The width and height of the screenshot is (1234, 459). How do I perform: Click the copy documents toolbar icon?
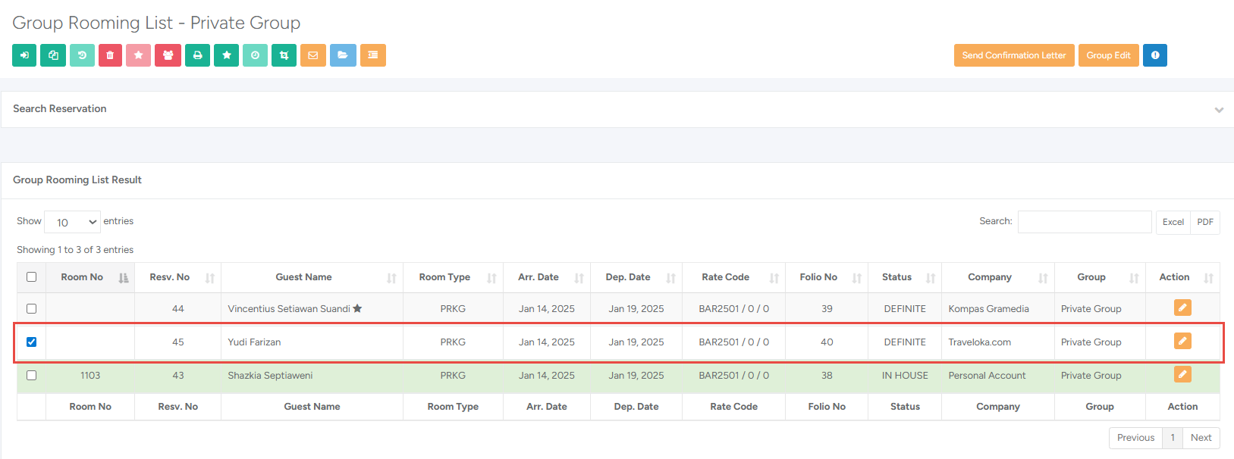[53, 55]
